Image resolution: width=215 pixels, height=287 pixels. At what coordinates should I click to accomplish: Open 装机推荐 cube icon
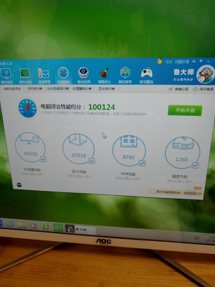pos(125,75)
